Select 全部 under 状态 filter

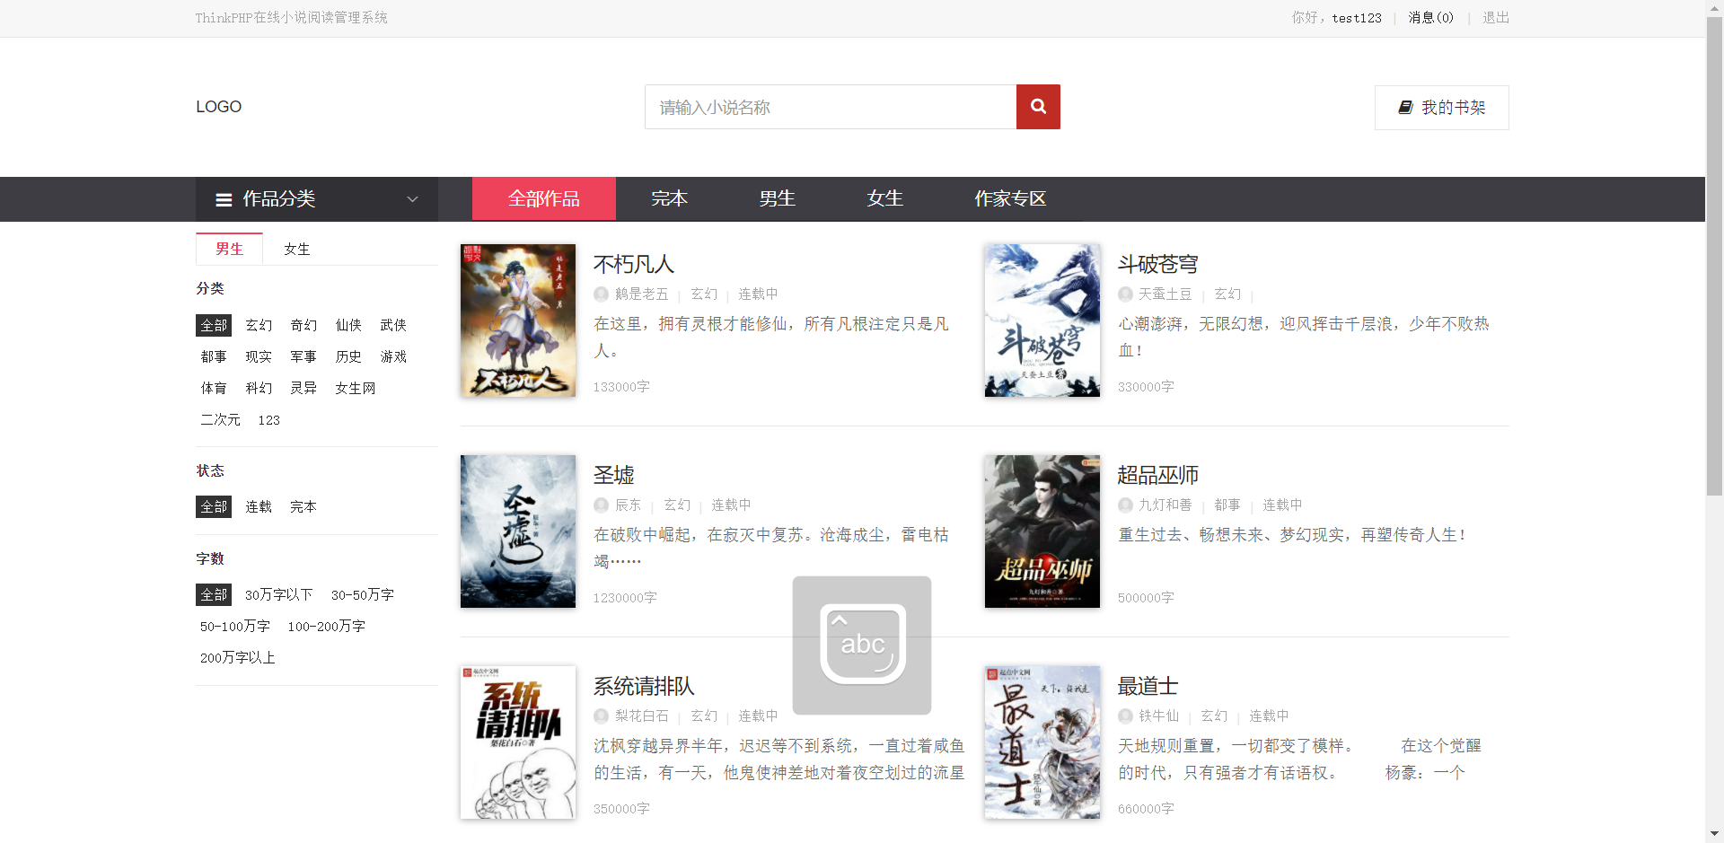point(214,506)
